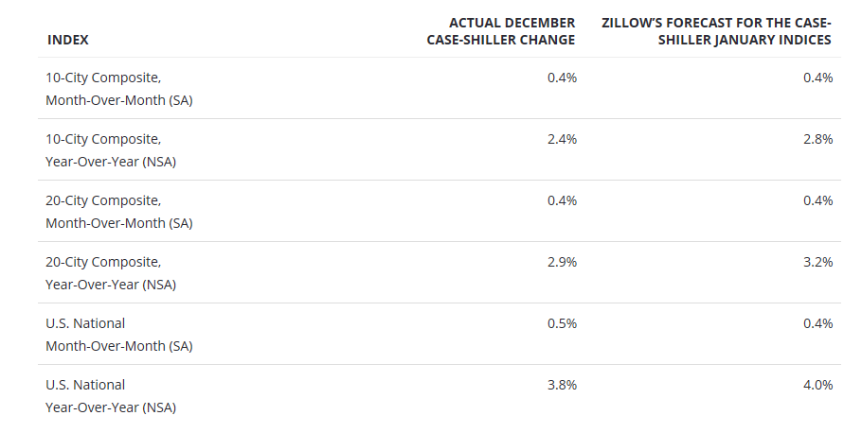Select the 10-City Composite Month-Over-Month row label
This screenshot has height=433, width=844.
[x=118, y=88]
